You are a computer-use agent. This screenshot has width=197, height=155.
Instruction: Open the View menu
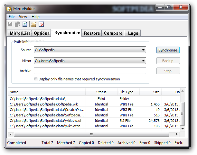click(x=23, y=17)
